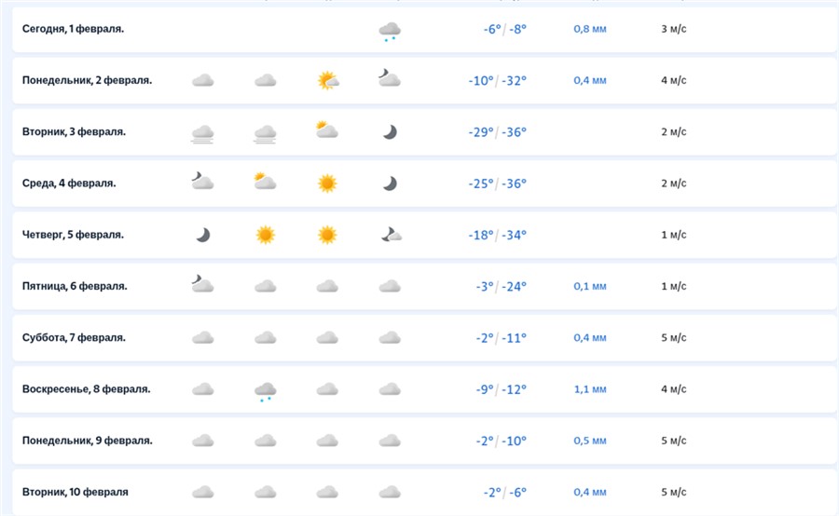
Task: Click the full sun icon in Среда, 4 февраля row
Action: tap(327, 183)
